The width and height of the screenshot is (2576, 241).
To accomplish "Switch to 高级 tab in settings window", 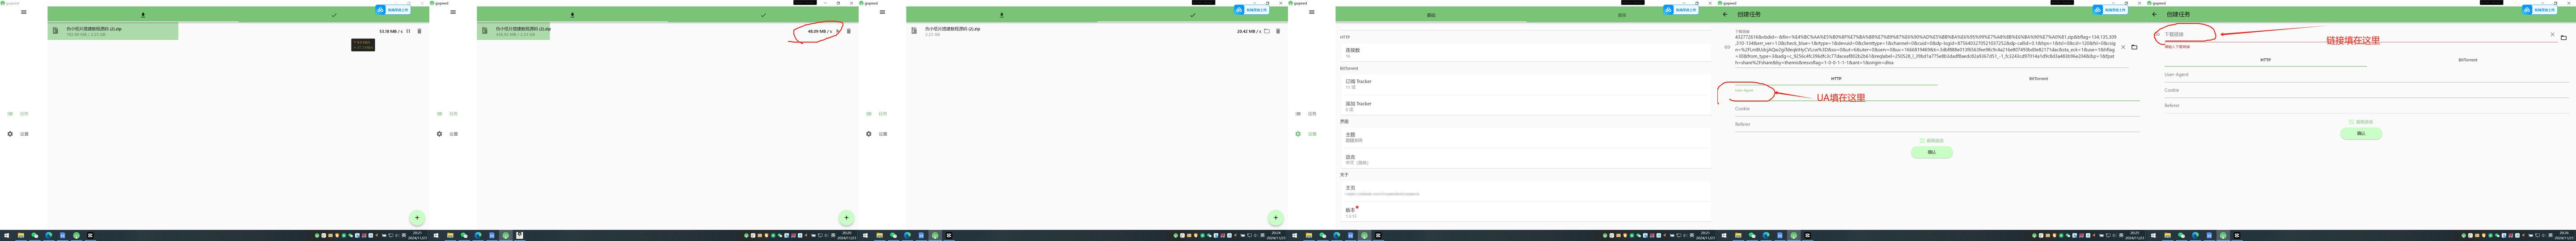I will [x=1621, y=15].
